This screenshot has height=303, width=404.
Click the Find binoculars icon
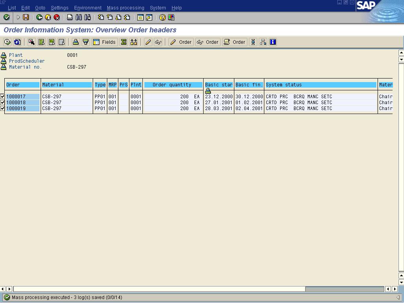pyautogui.click(x=79, y=17)
